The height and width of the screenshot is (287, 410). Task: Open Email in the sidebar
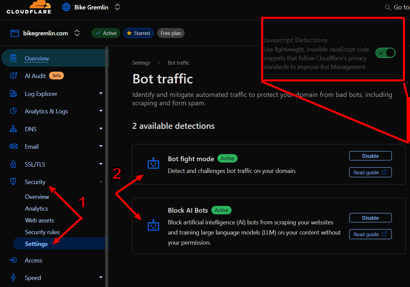pos(32,147)
